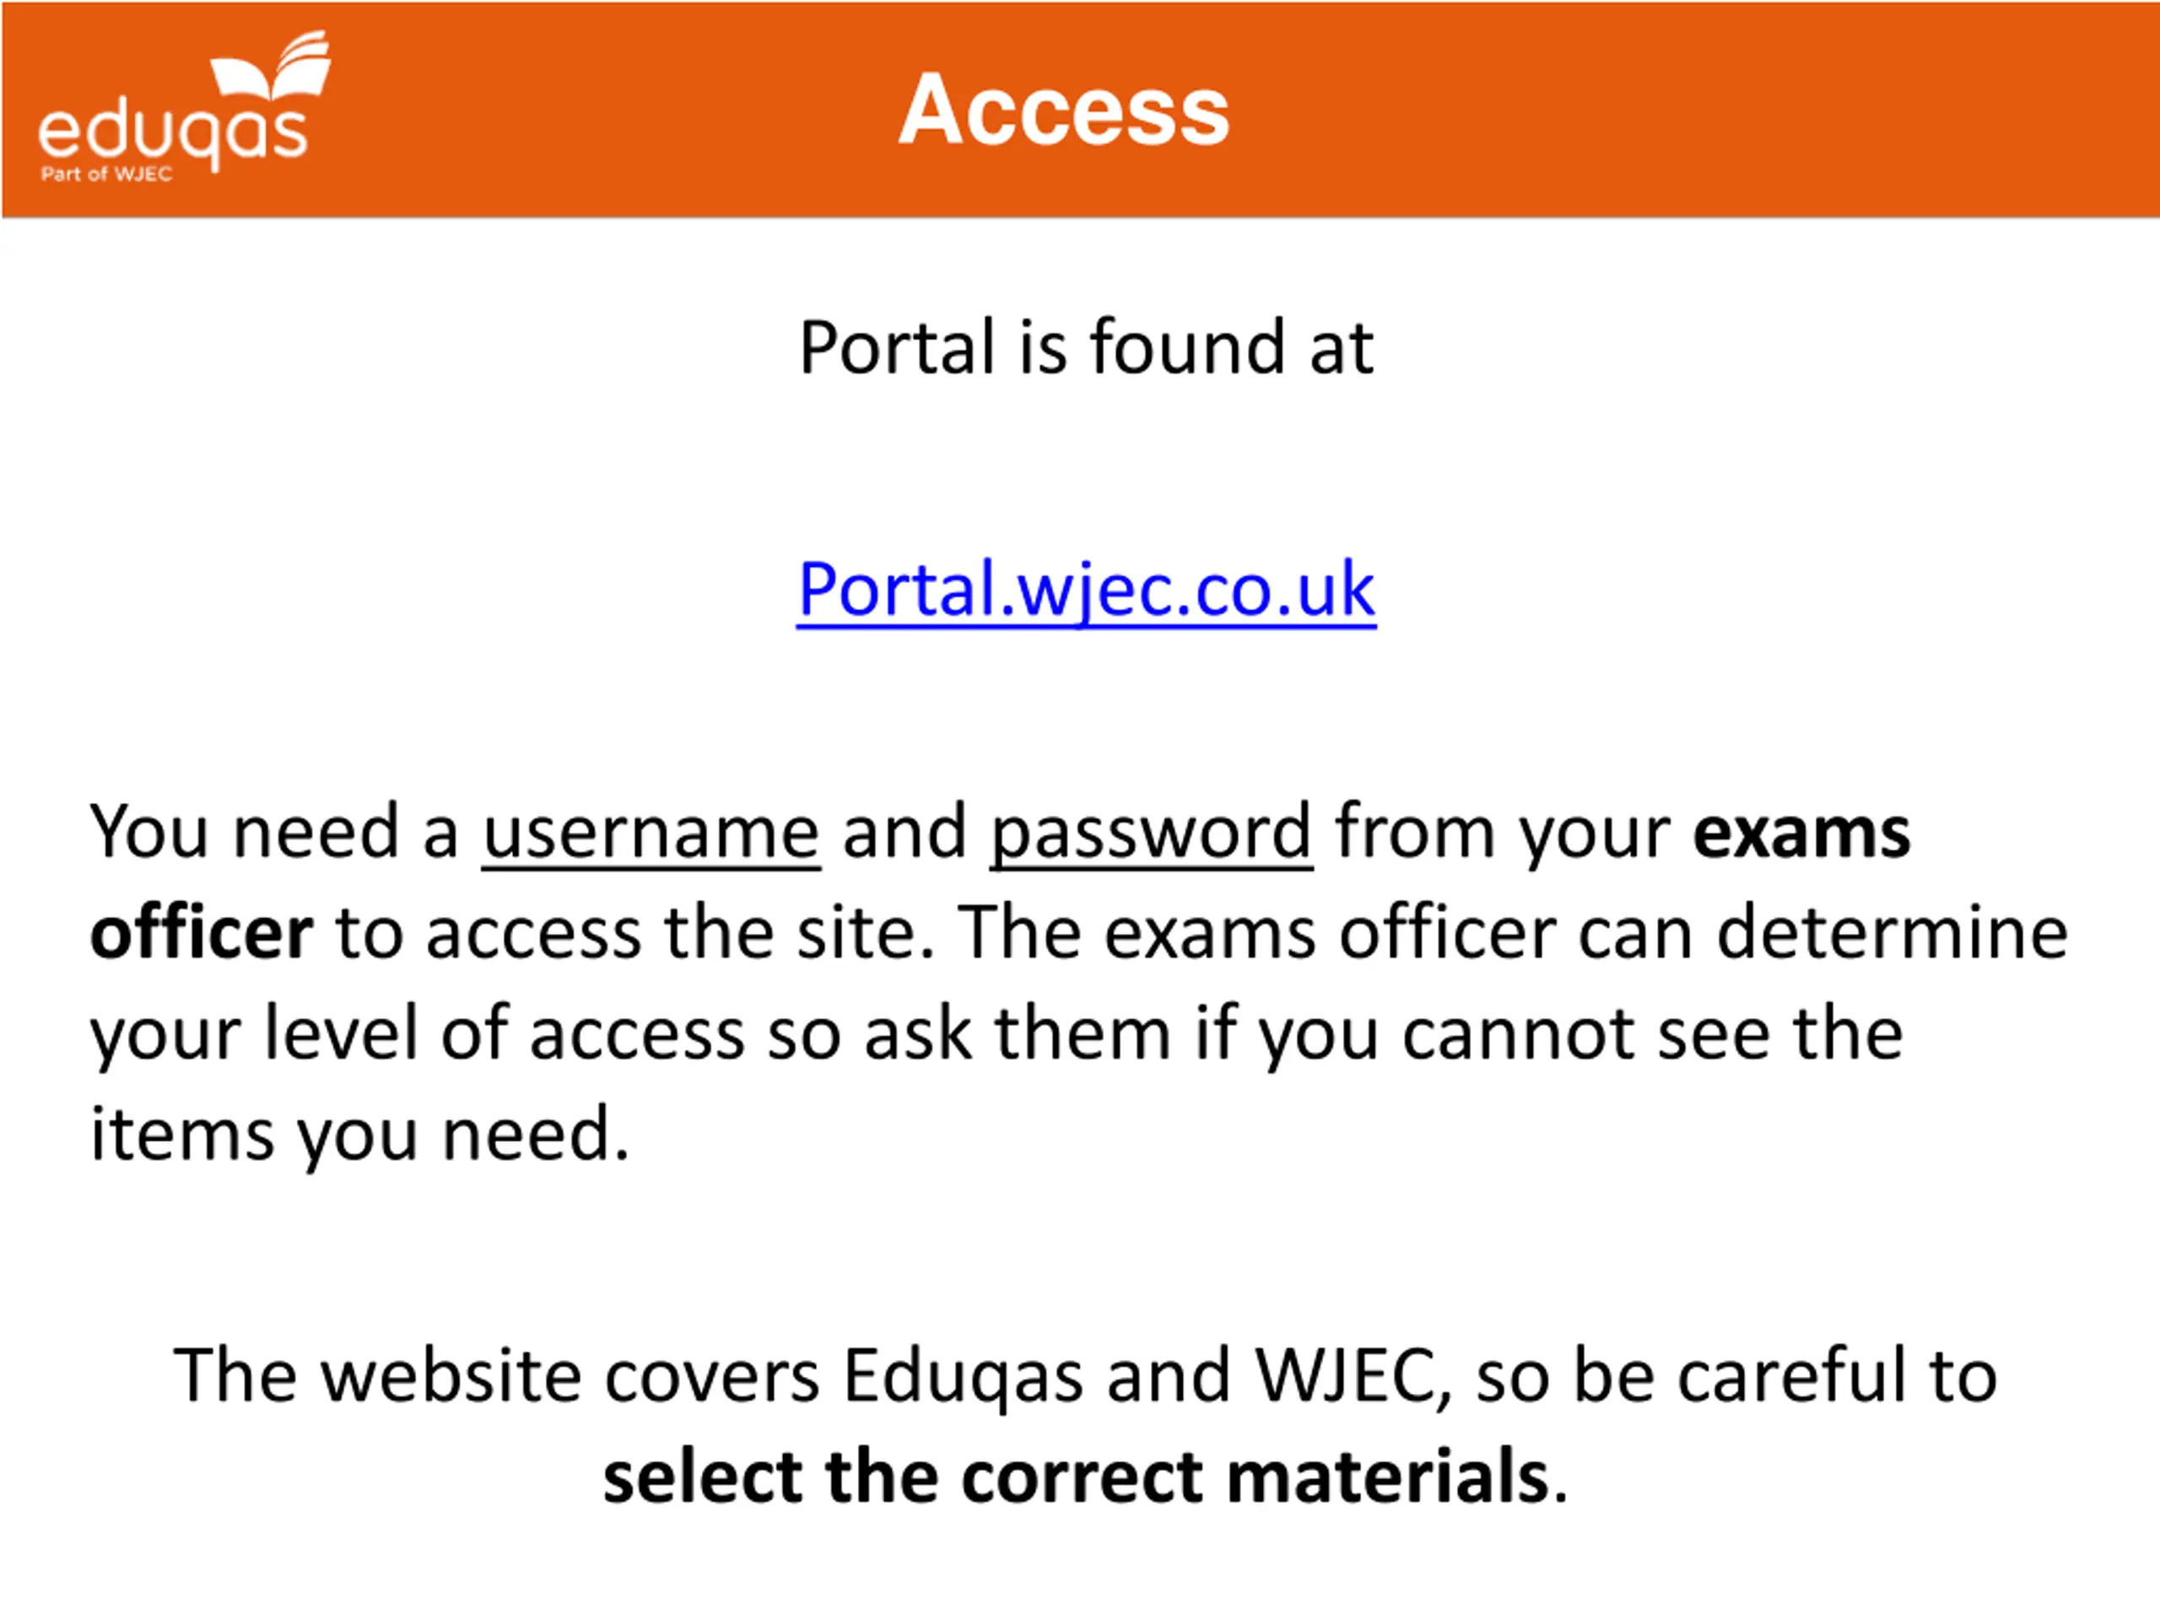Viewport: 2160px width, 1620px height.
Task: Click the word 'Eduqas' in the bottom paragraph
Action: point(963,1377)
